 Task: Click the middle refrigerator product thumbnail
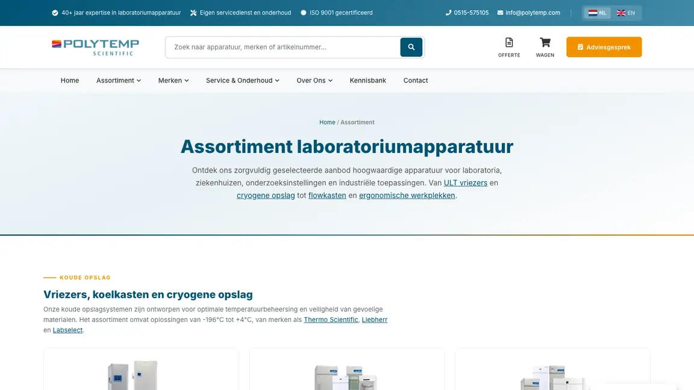tap(346, 377)
